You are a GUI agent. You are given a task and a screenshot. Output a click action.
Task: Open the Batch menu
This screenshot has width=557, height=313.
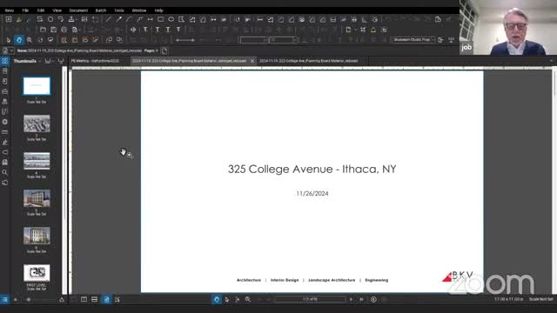[x=101, y=10]
